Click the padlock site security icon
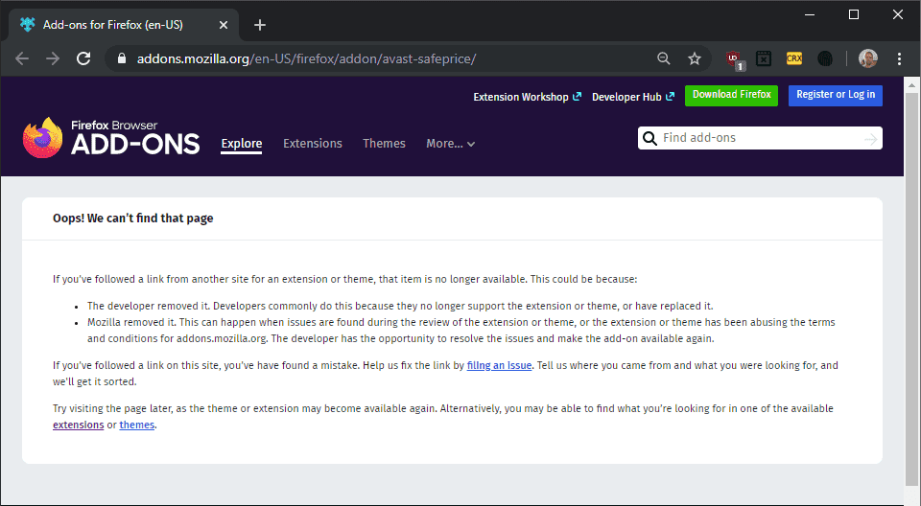This screenshot has height=506, width=921. point(122,58)
